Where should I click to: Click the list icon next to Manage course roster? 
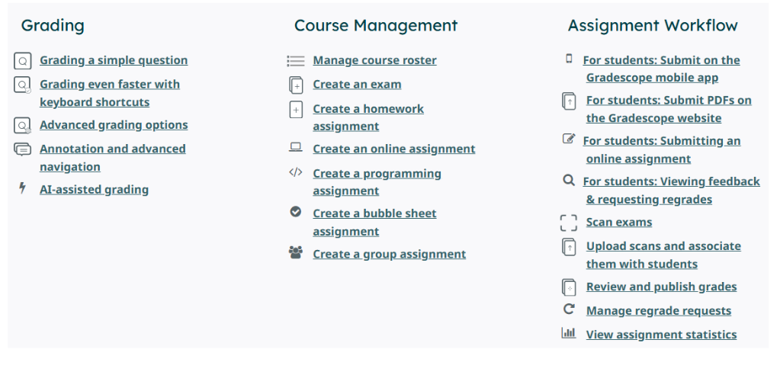tap(296, 61)
